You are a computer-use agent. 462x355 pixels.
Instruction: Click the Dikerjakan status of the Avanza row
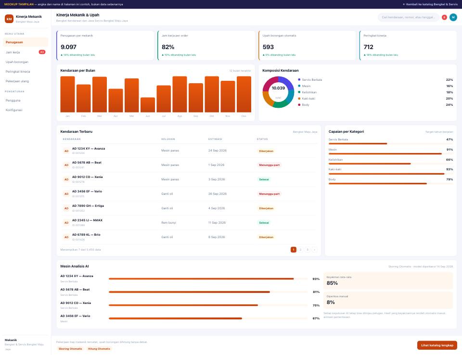point(266,151)
